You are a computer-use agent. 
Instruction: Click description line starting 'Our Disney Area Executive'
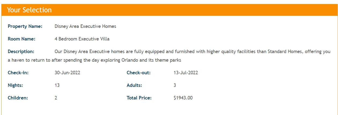(192, 51)
